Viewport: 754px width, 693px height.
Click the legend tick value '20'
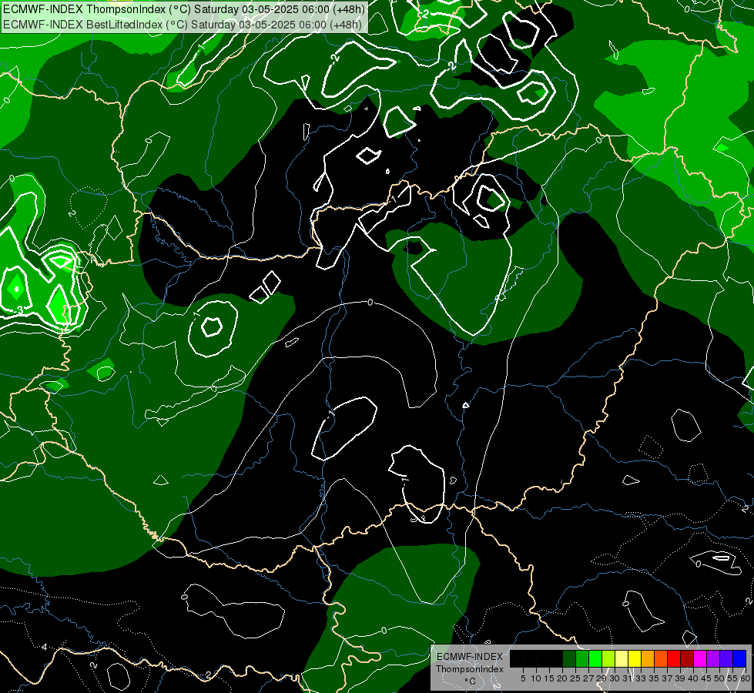pyautogui.click(x=562, y=678)
